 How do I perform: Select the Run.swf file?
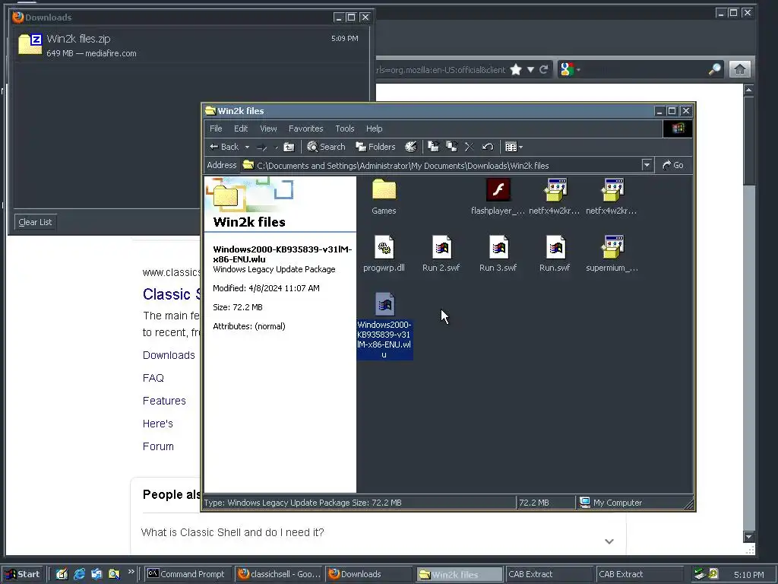coord(555,254)
